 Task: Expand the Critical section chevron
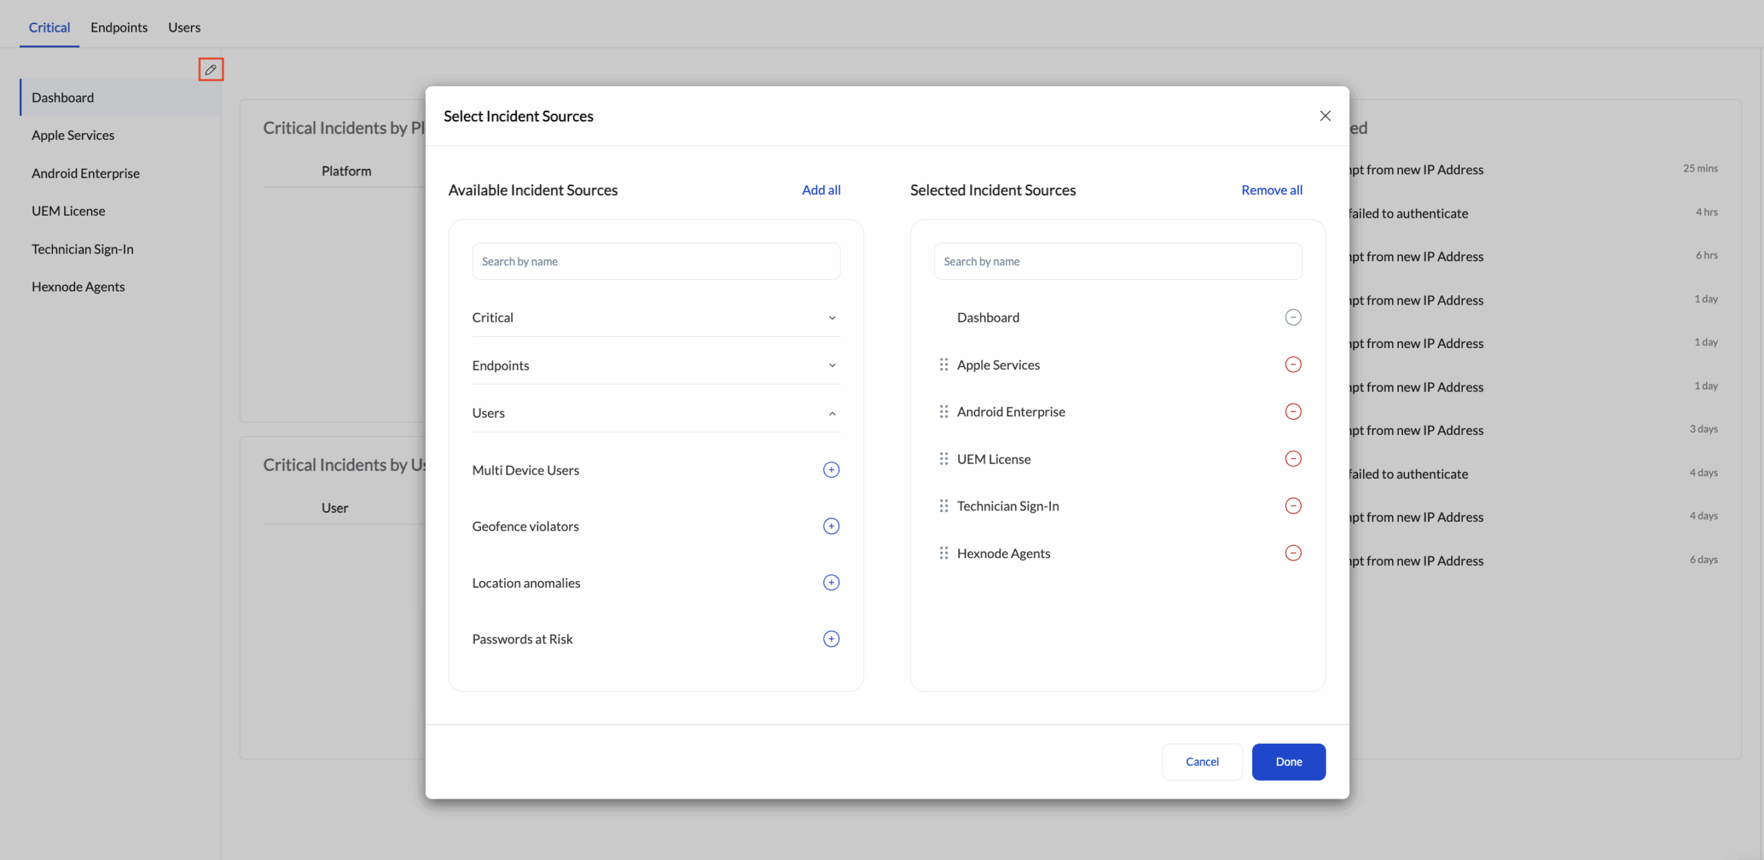point(832,318)
